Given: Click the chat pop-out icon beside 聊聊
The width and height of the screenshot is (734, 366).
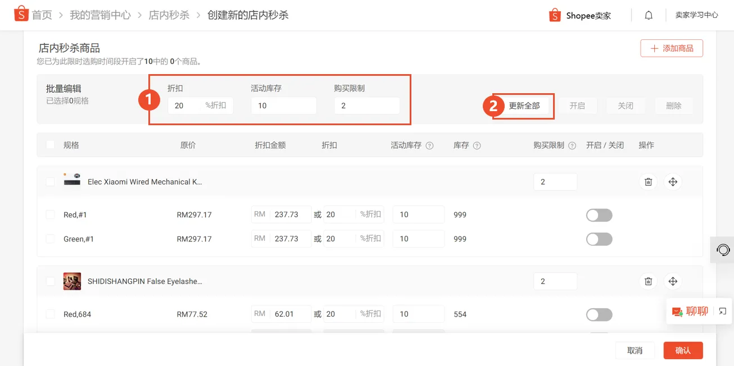Looking at the screenshot, I should coord(723,311).
